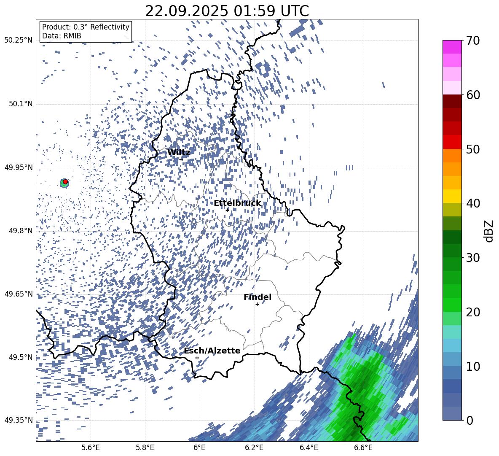499x456 pixels.
Task: Click the colorbar tick value 30
Action: tap(473, 257)
